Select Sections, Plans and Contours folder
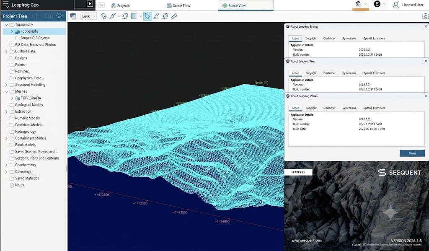This screenshot has height=251, width=429. pyautogui.click(x=34, y=158)
